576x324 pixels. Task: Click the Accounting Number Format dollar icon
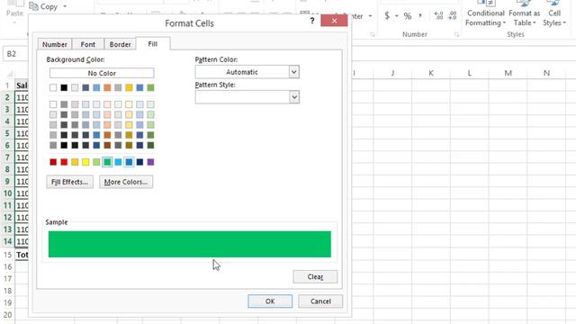coord(387,16)
